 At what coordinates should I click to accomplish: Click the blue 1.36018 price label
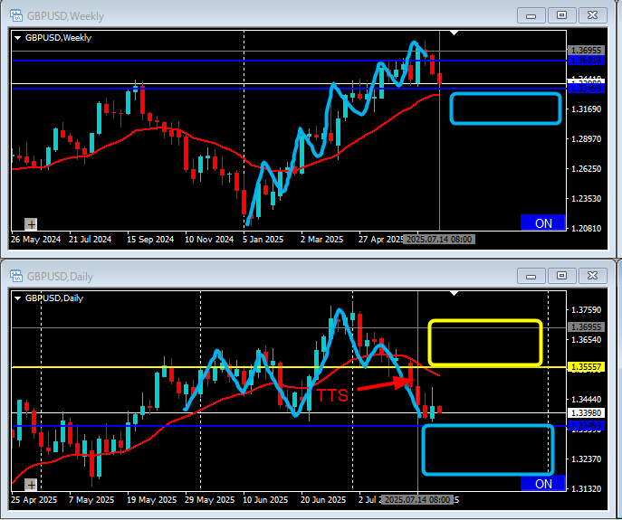point(586,61)
